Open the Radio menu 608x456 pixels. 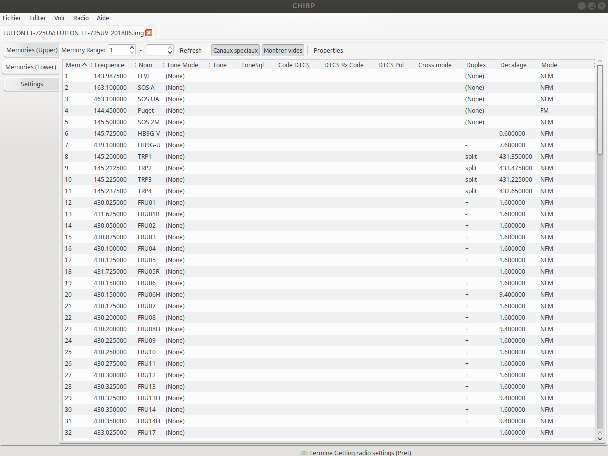[81, 18]
